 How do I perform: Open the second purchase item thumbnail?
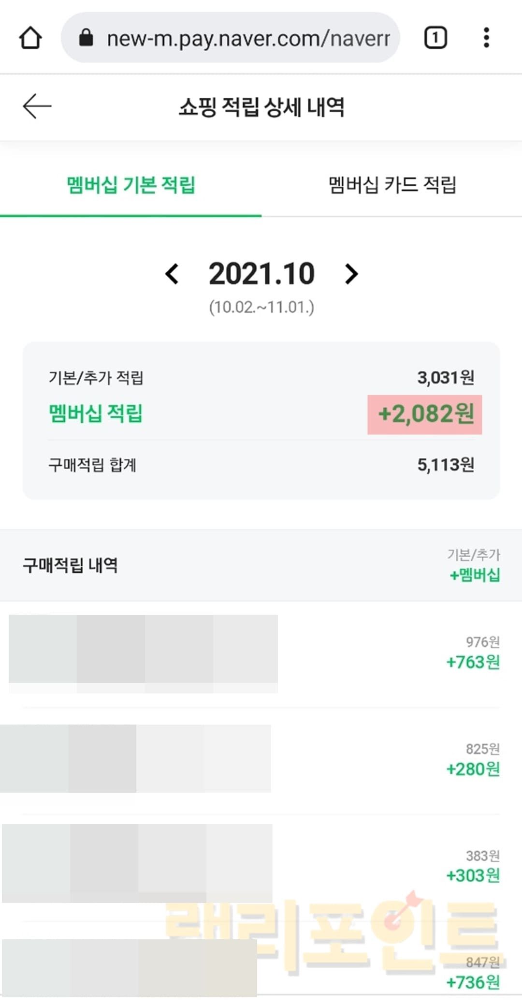point(135,758)
